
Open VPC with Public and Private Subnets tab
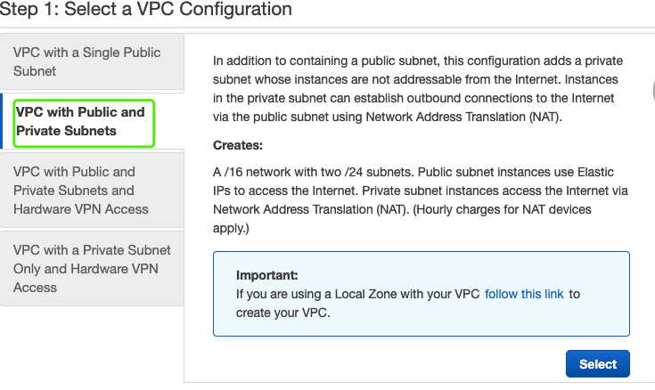[80, 122]
